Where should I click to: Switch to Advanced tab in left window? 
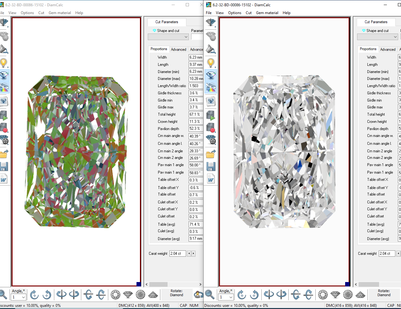pos(179,50)
